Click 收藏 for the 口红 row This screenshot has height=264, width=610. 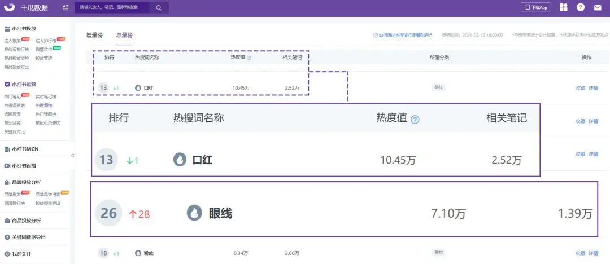click(x=580, y=88)
